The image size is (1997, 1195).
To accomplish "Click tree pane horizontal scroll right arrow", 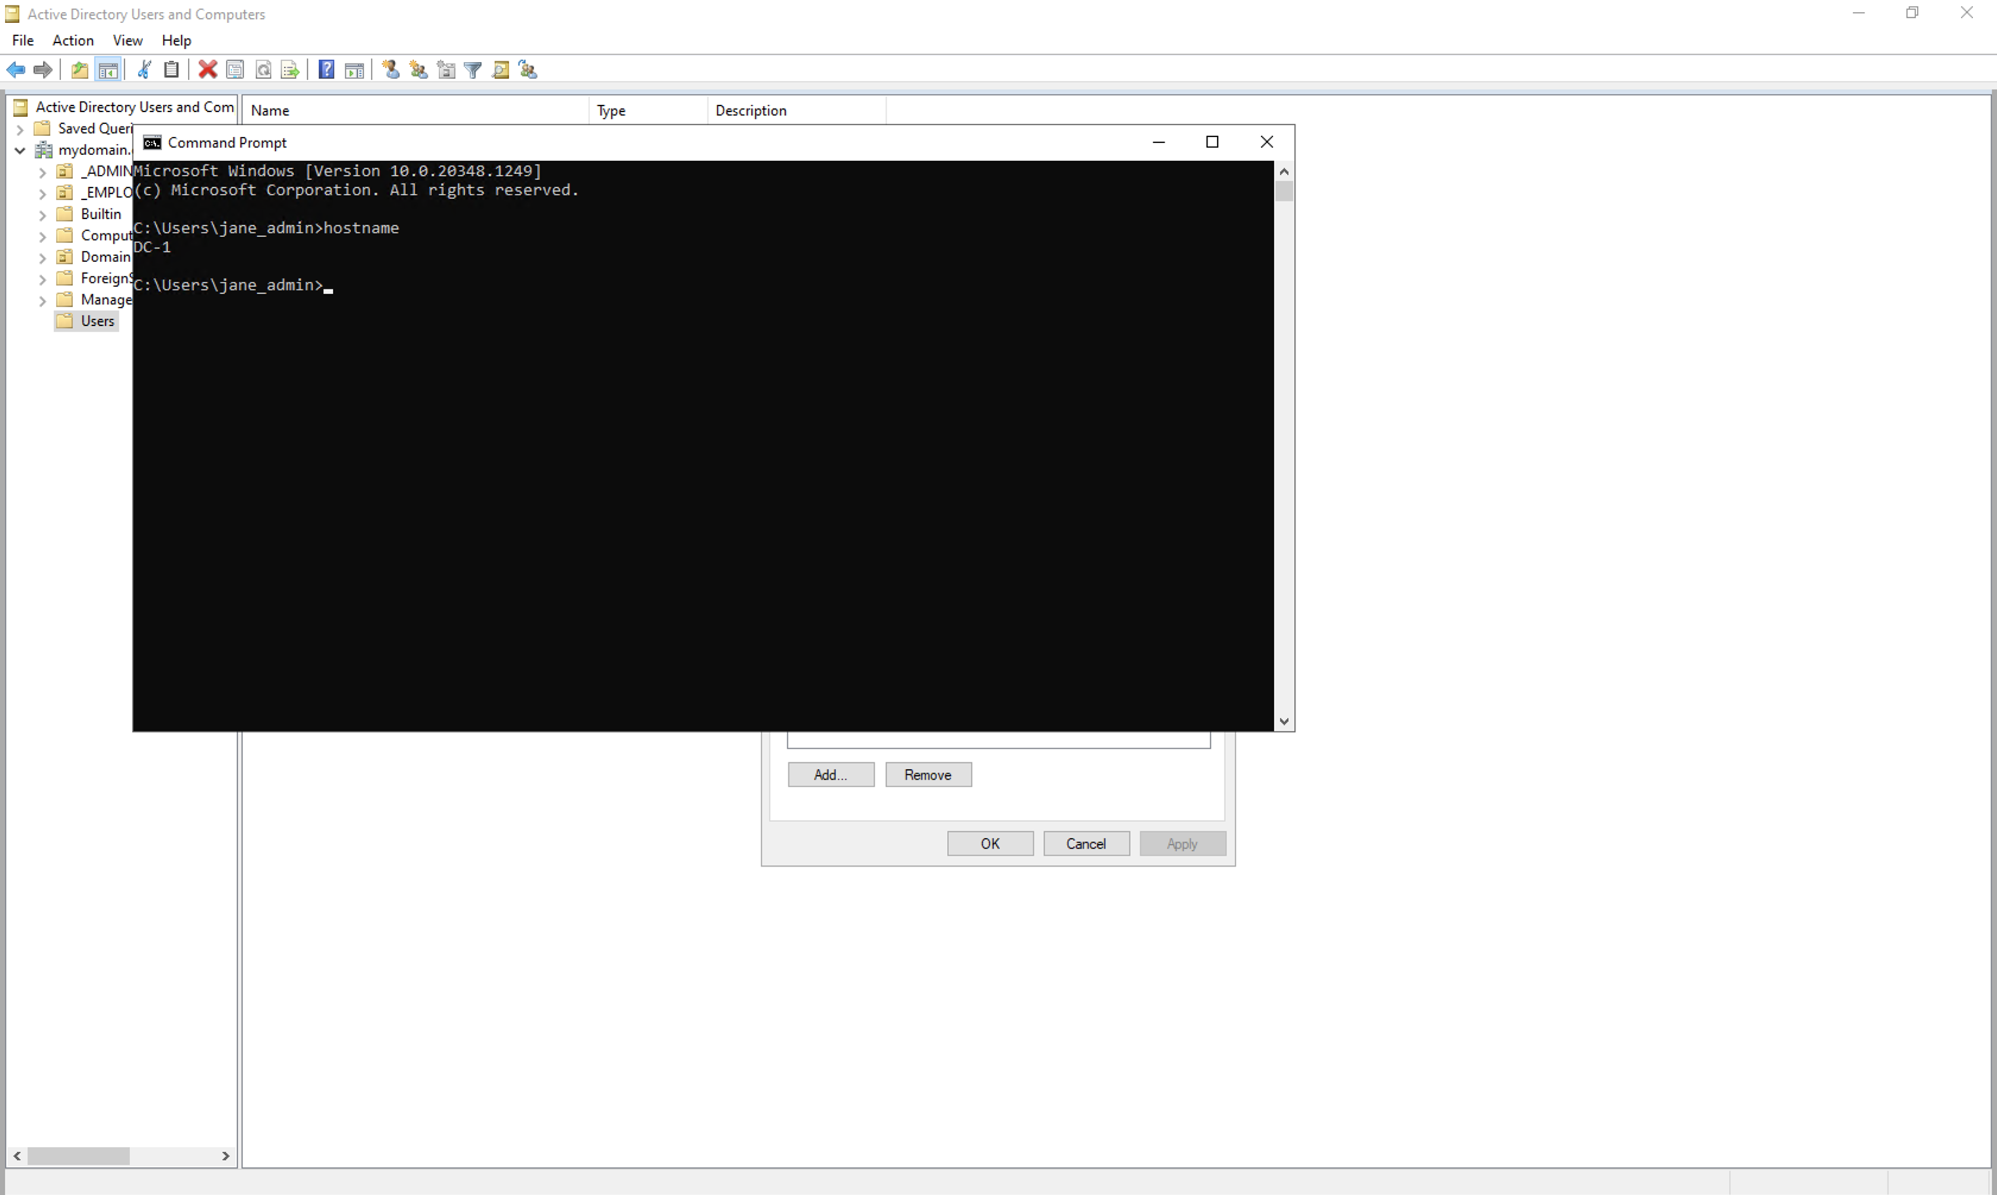I will pos(225,1156).
